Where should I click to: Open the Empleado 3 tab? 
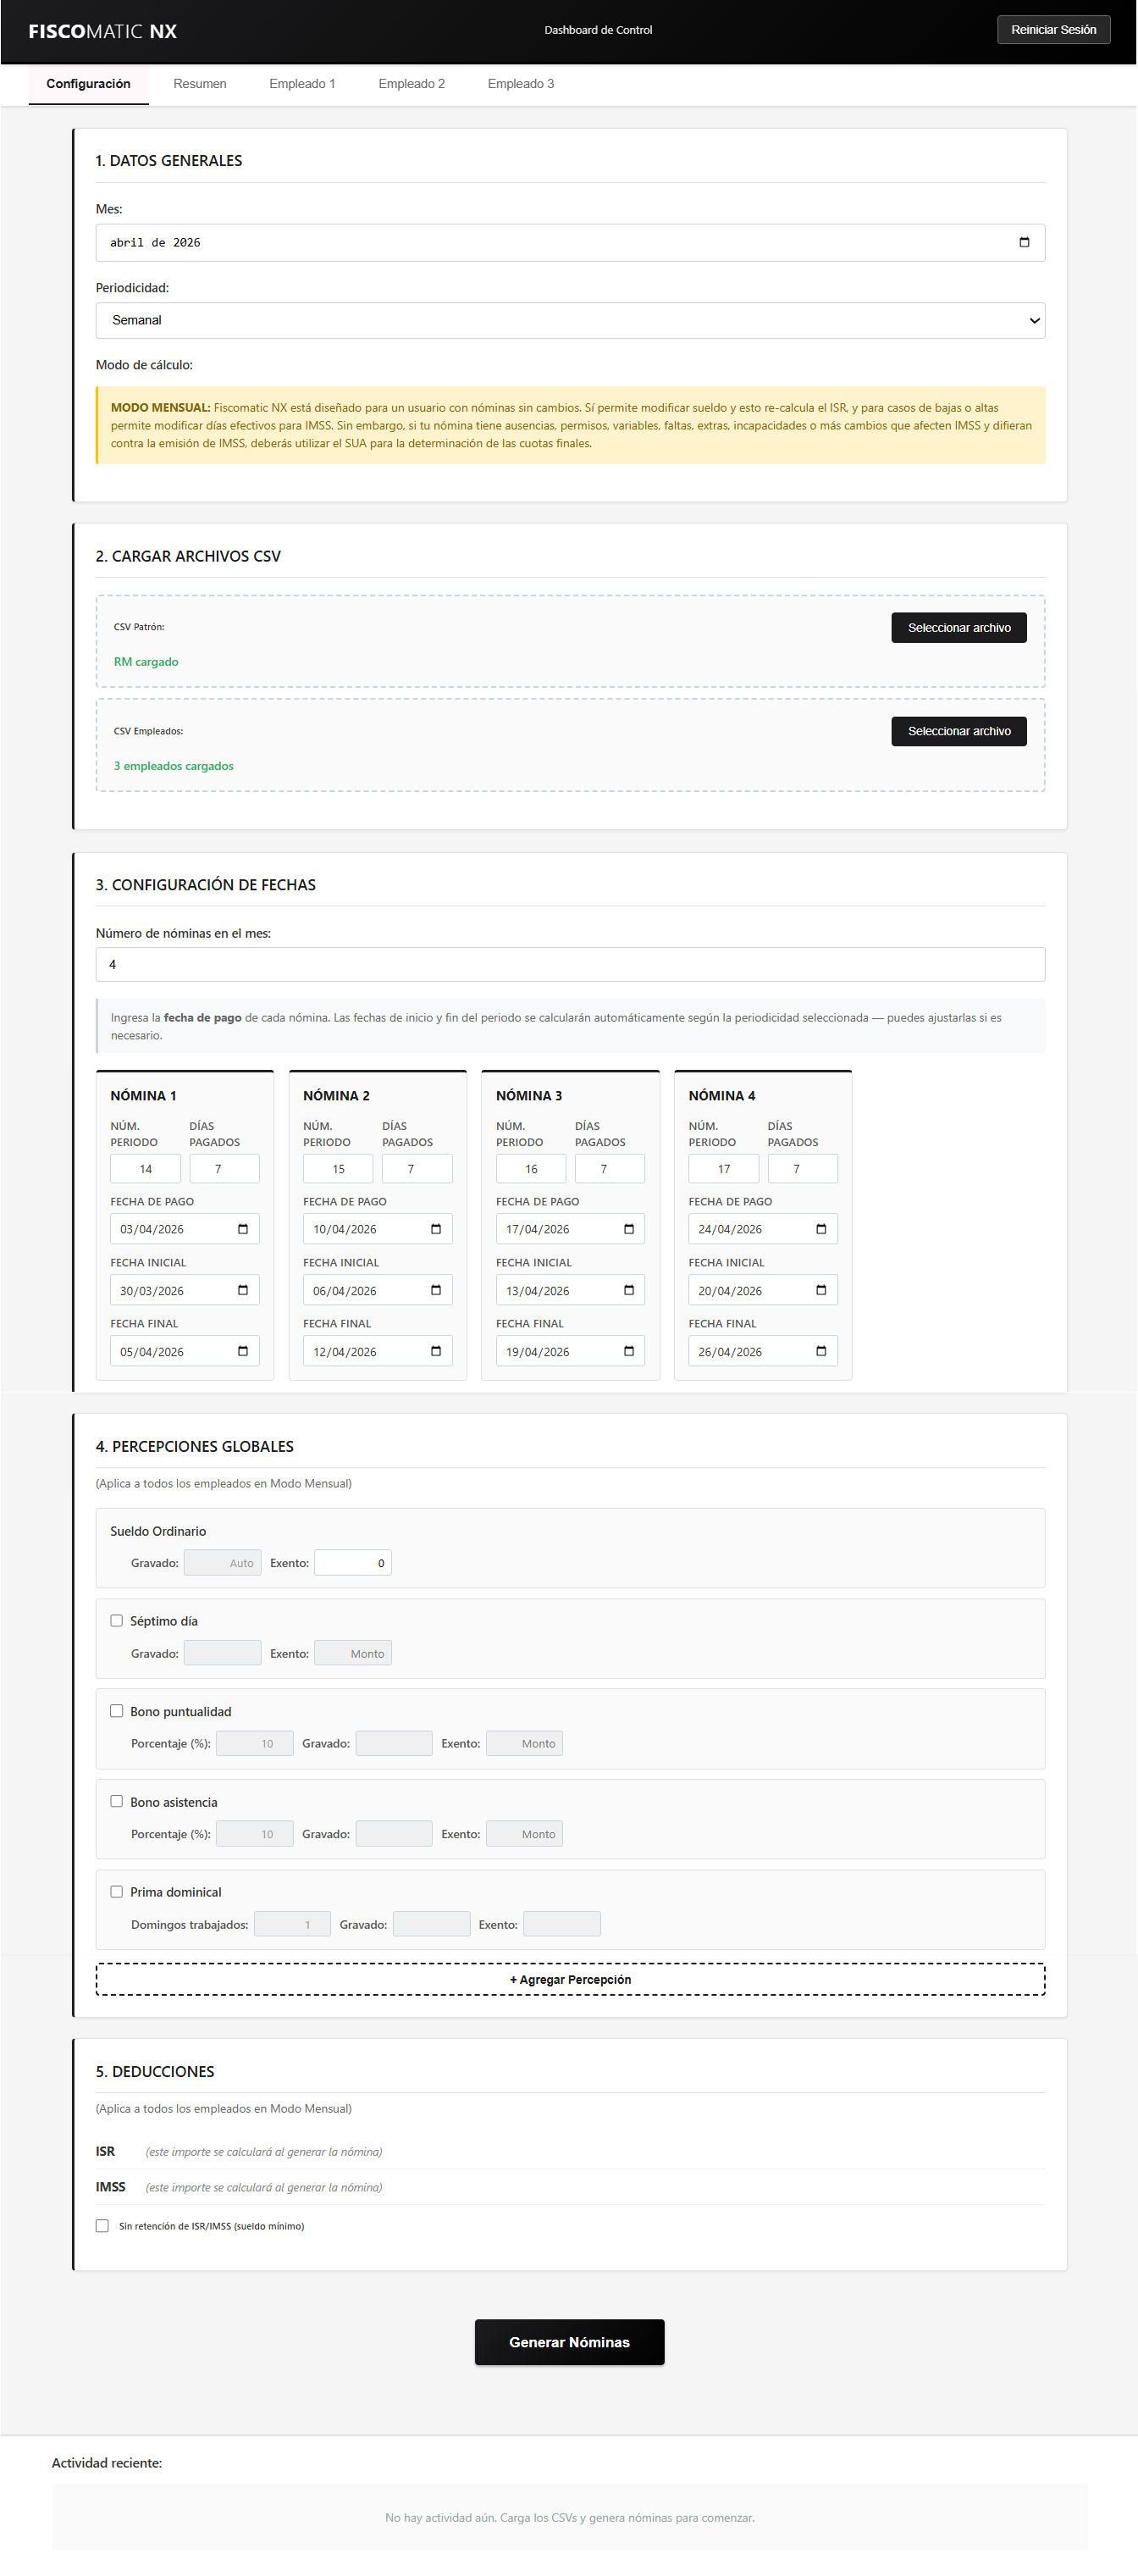coord(521,84)
